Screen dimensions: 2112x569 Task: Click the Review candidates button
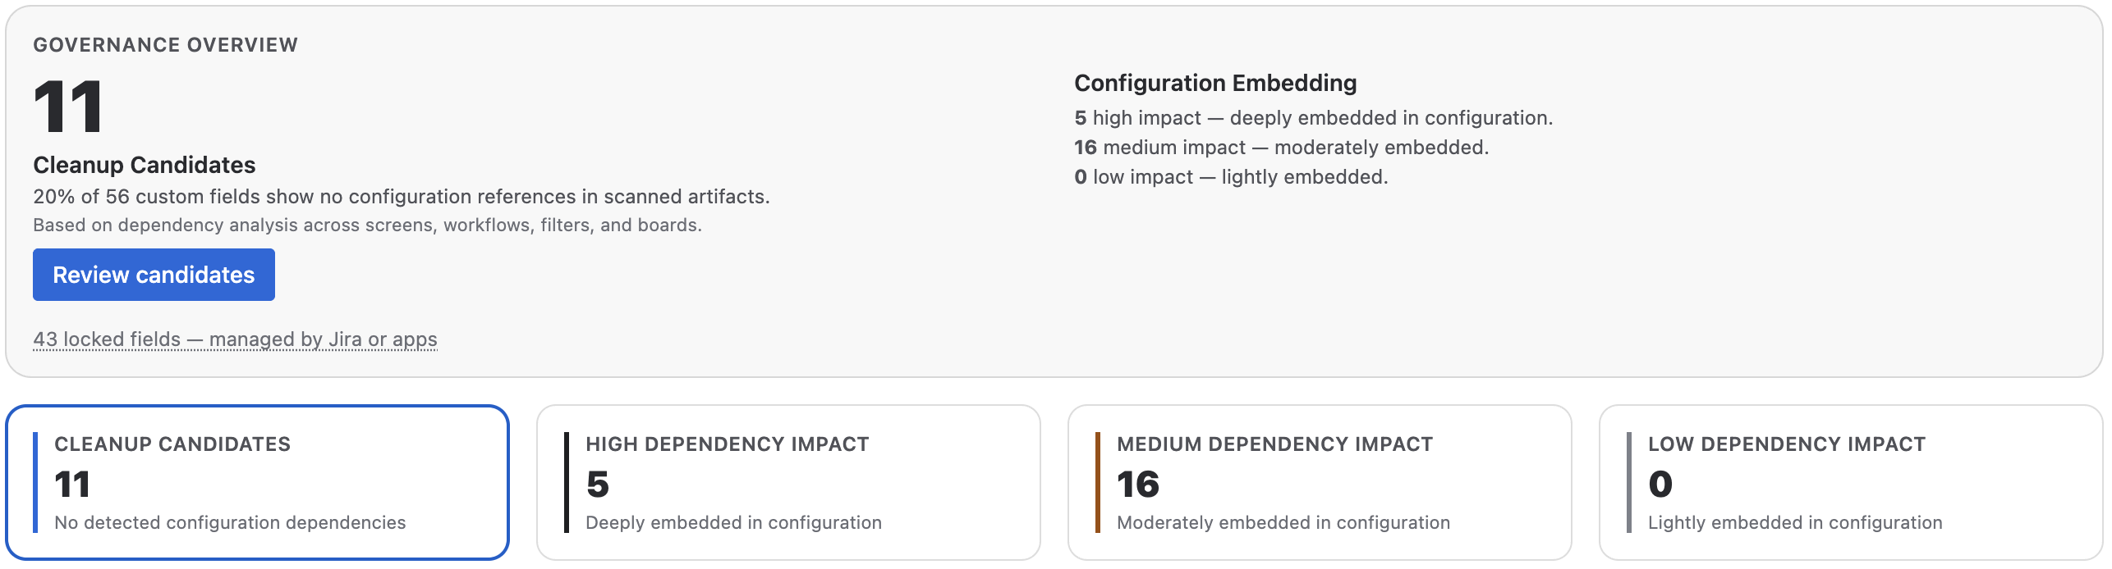(153, 275)
